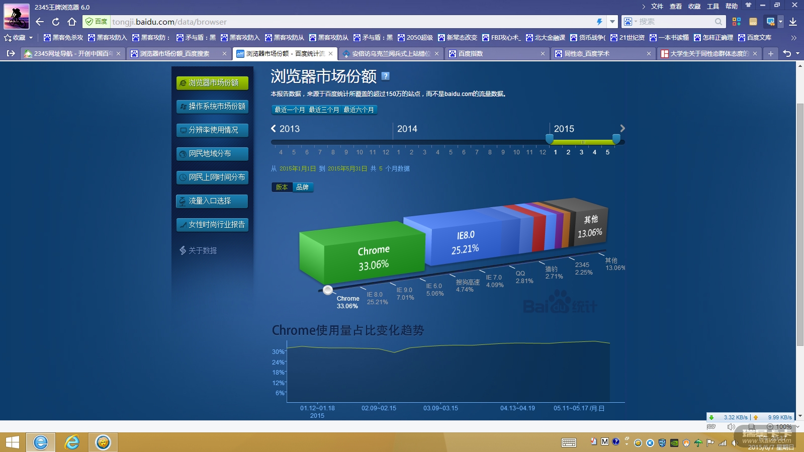Open a new tab with plus button
The image size is (804, 452).
click(770, 53)
